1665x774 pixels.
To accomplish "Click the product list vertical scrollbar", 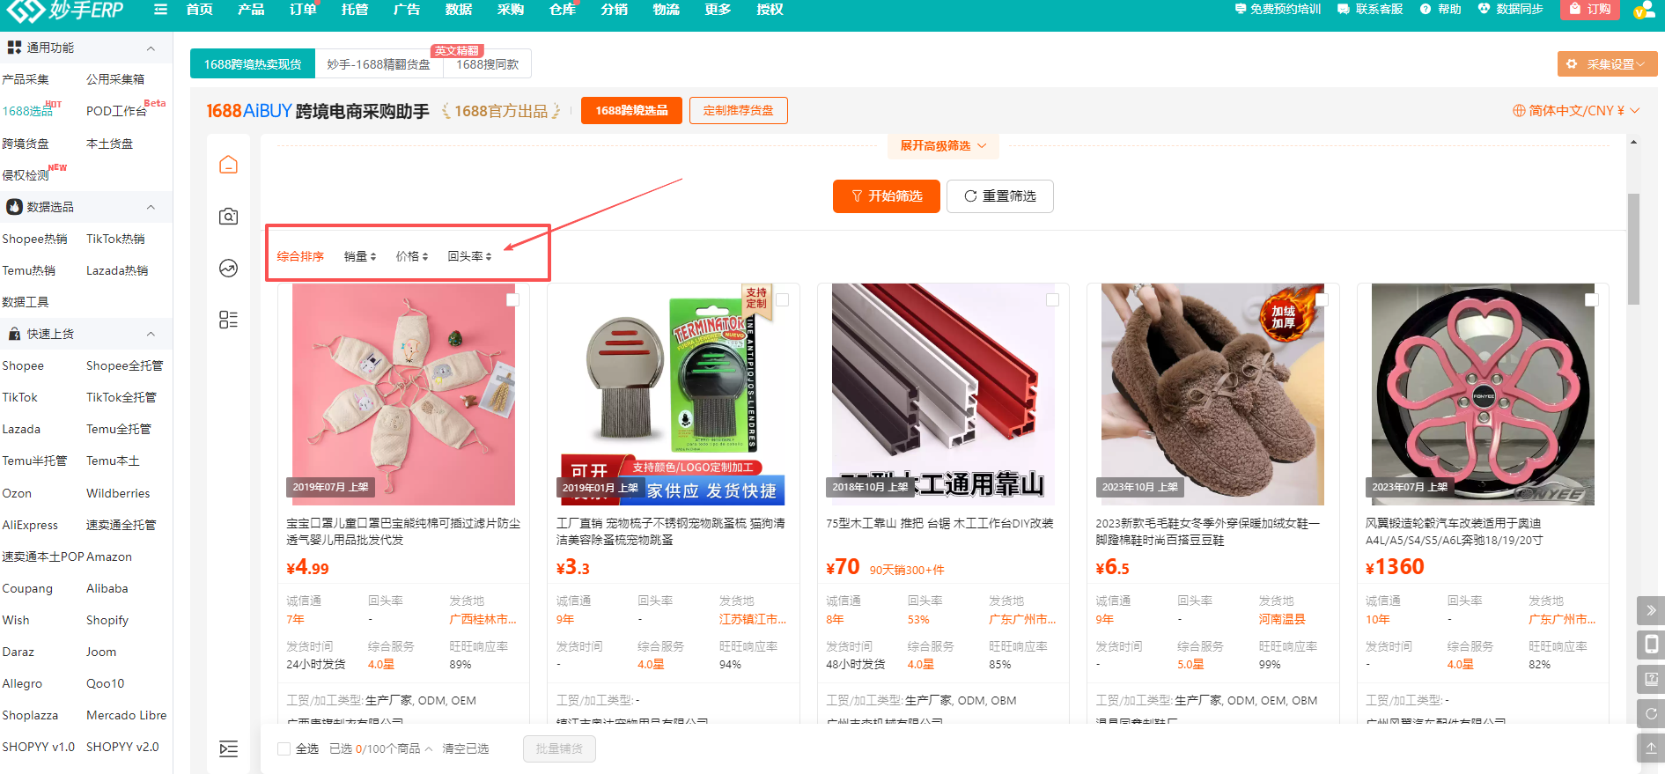I will tap(1633, 249).
